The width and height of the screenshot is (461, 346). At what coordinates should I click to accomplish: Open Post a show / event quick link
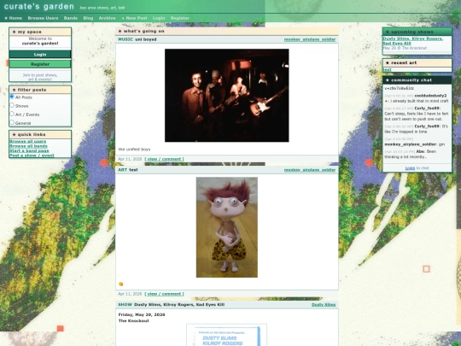click(32, 155)
